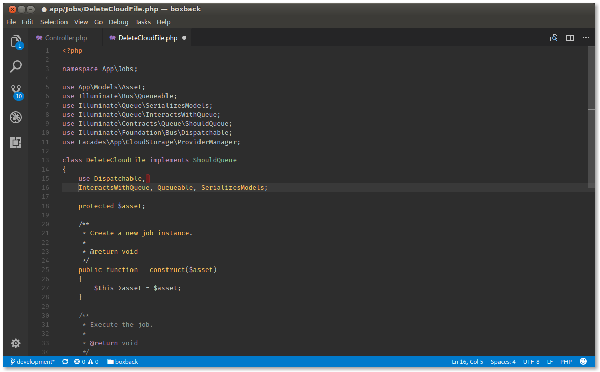Change the PHP language mode
600x372 pixels.
[565, 361]
